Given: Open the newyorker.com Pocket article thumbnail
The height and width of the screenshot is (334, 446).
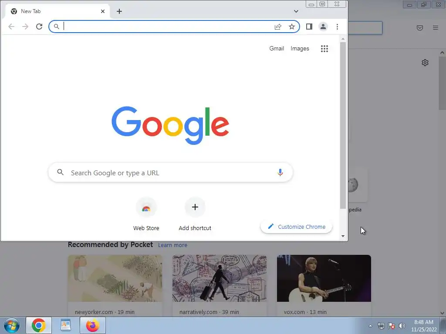Looking at the screenshot, I should pos(115,278).
